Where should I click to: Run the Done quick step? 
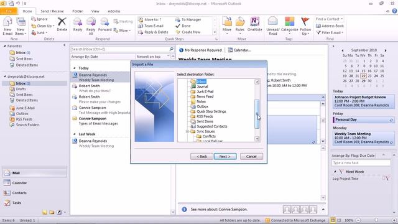tap(183, 26)
